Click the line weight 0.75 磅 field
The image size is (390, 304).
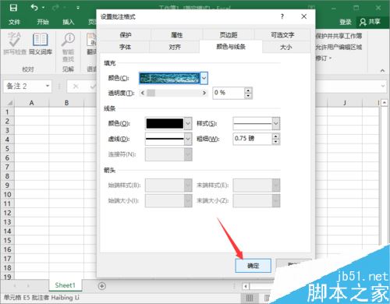point(252,139)
